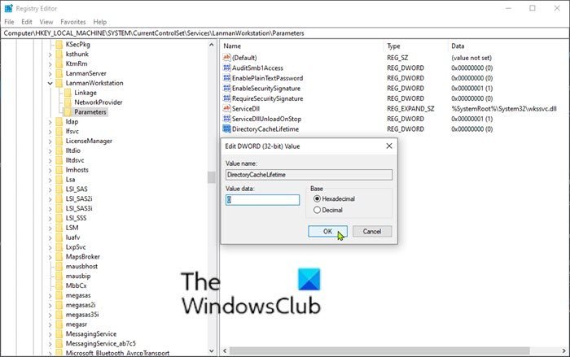This screenshot has width=570, height=357.
Task: Click the Value name field
Action: pyautogui.click(x=309, y=175)
